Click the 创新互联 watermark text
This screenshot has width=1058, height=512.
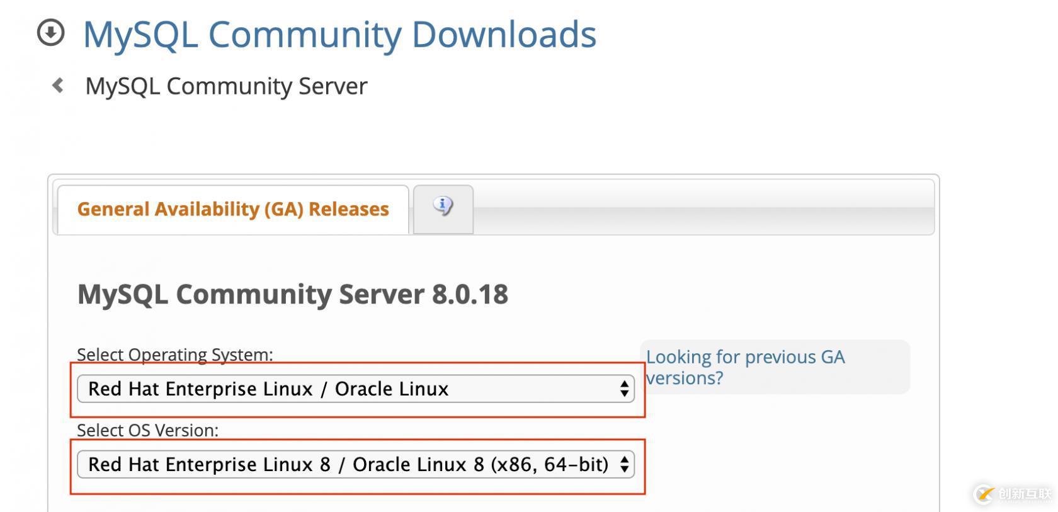tap(1025, 494)
